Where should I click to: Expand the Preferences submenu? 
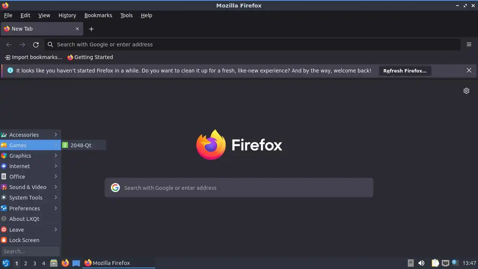pyautogui.click(x=30, y=208)
